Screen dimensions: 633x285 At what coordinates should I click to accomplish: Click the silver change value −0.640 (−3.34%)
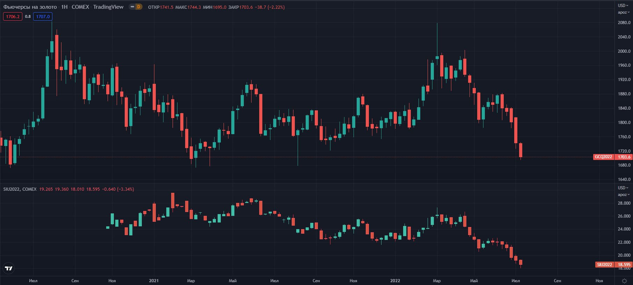point(118,189)
